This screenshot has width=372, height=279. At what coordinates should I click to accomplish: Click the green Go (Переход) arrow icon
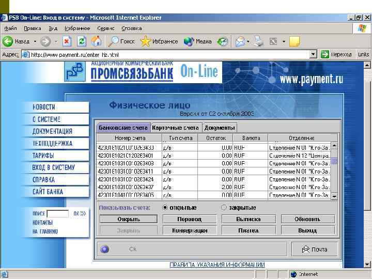point(324,54)
